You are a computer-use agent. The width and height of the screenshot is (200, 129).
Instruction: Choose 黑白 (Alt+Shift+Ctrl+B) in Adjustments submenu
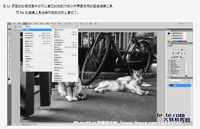tap(65, 47)
